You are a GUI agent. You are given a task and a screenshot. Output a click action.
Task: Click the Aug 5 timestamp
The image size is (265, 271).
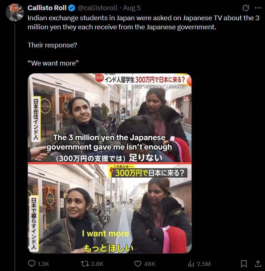pos(132,8)
